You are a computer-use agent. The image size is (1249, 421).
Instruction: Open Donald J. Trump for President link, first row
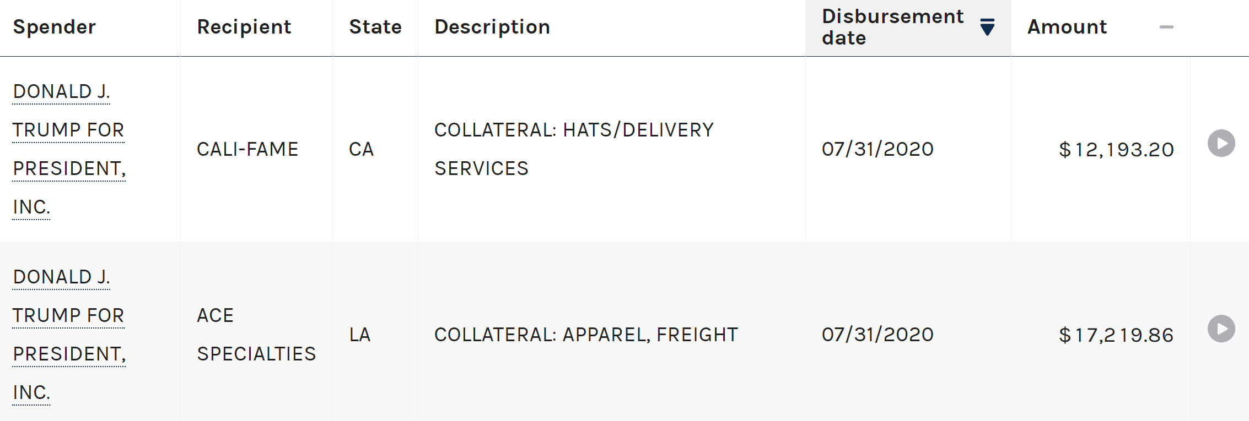tap(69, 149)
